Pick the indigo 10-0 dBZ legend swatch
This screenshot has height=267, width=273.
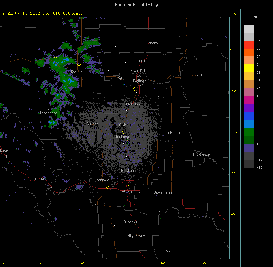click(249, 148)
